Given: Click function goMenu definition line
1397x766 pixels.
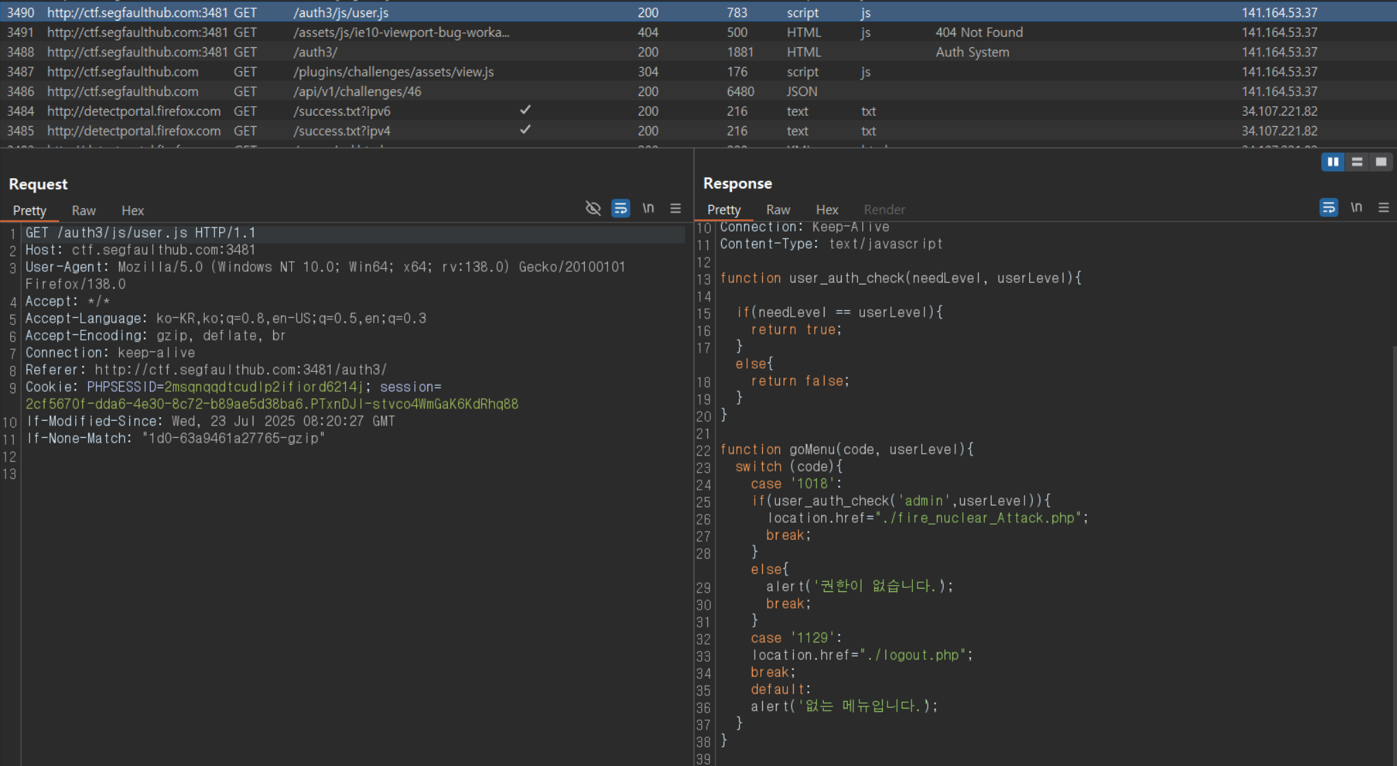Looking at the screenshot, I should [x=846, y=449].
